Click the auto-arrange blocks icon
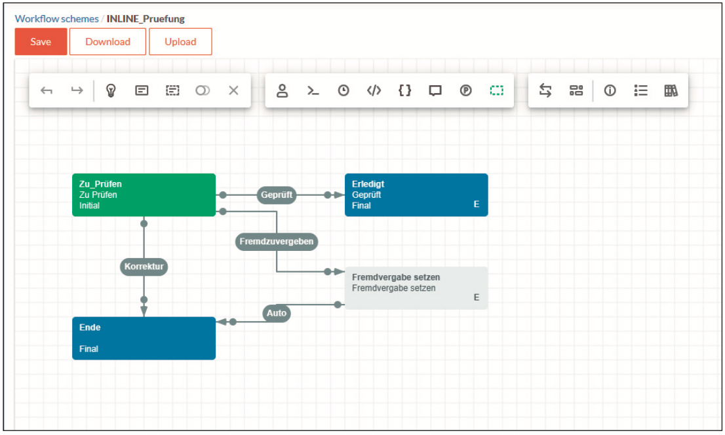This screenshot has height=435, width=725. click(x=576, y=90)
